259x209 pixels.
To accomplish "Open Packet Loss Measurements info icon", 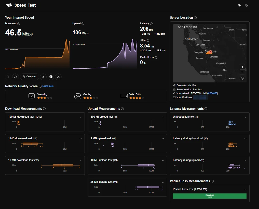I will [x=212, y=181].
